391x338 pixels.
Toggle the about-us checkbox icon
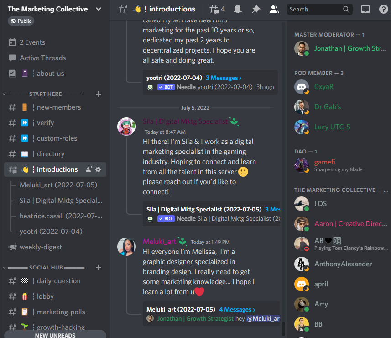point(12,74)
